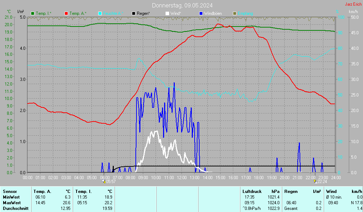Click the 'Gesamt:' rain total label
The width and height of the screenshot is (363, 212).
pyautogui.click(x=291, y=208)
